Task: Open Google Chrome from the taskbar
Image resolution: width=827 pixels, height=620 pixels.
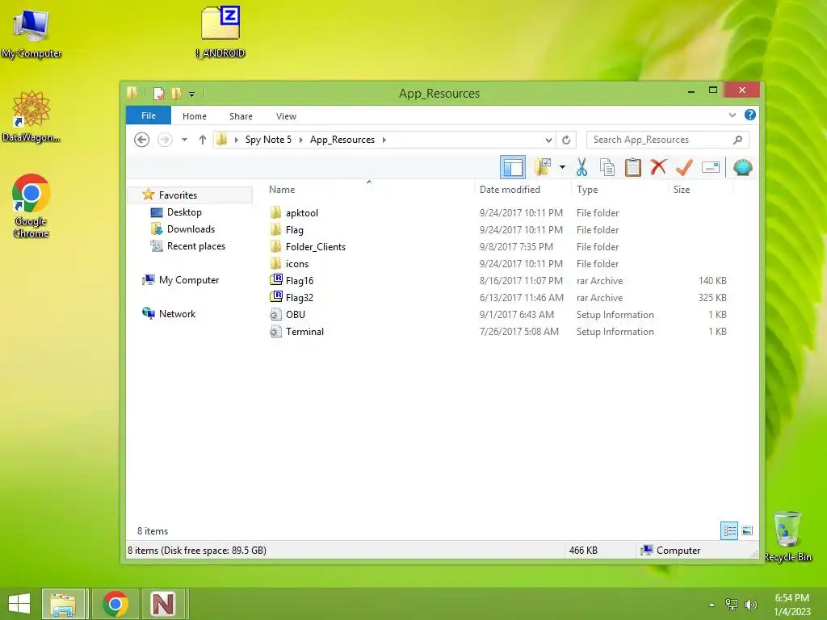Action: click(x=115, y=604)
